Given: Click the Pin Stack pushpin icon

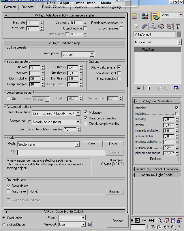Looking at the screenshot, I should [x=138, y=88].
